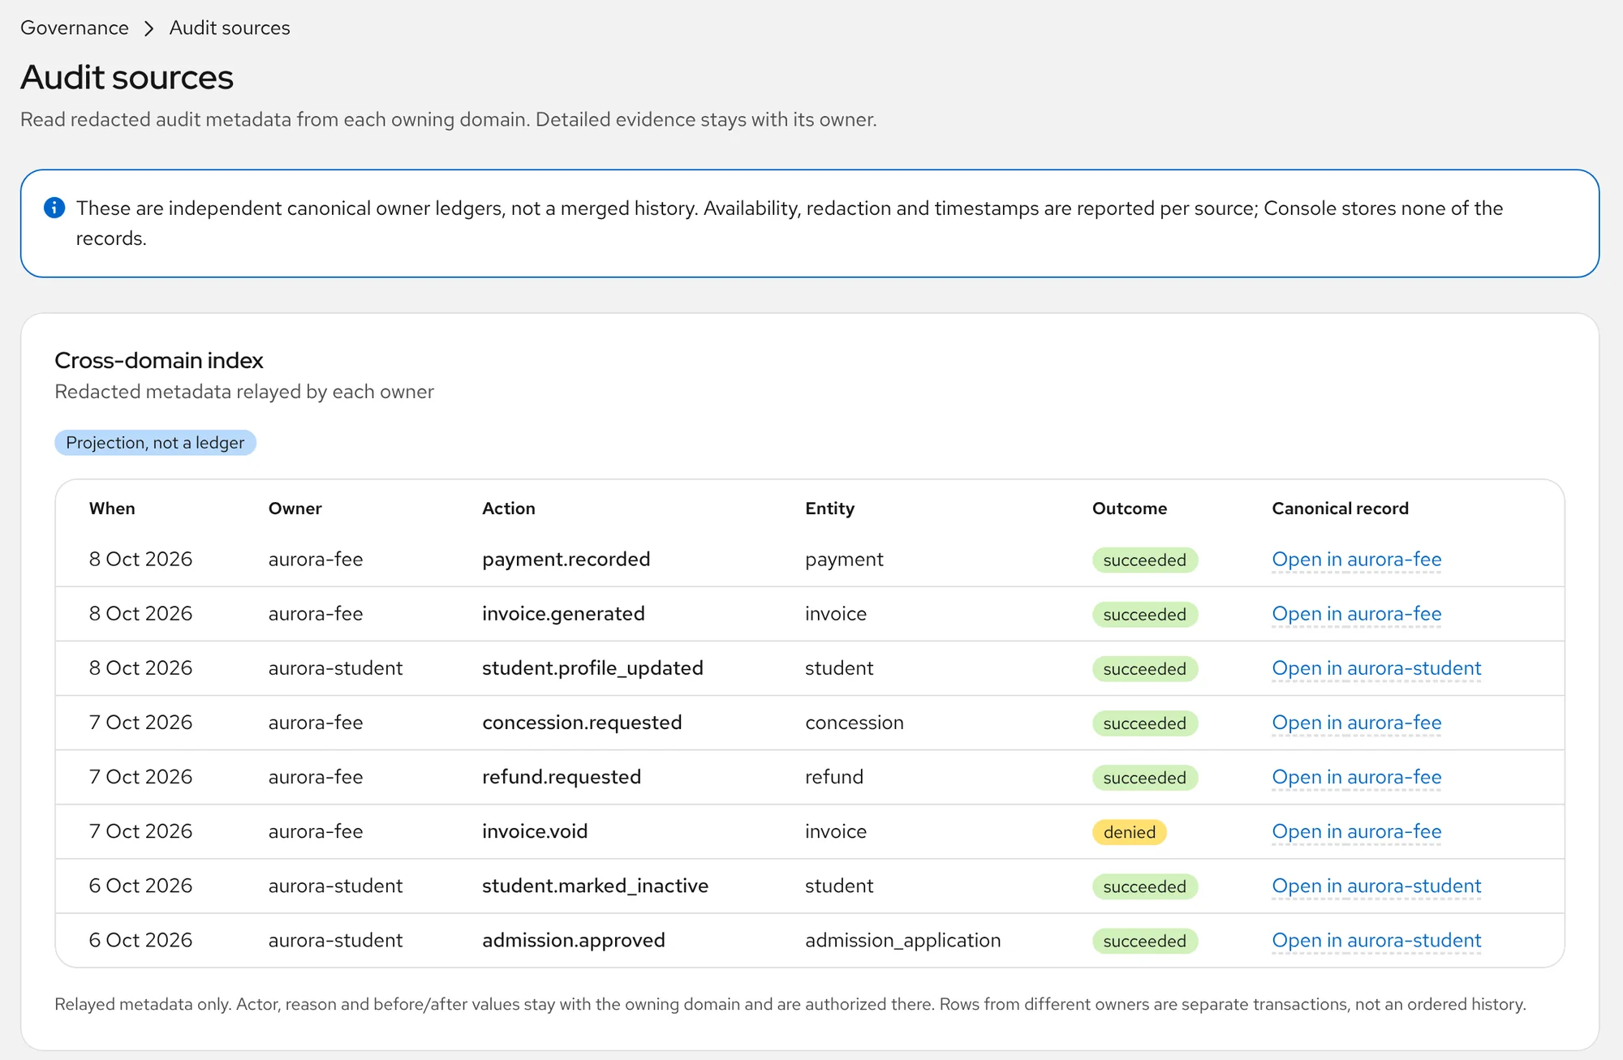Click succeeded badge in payment.recorded row
Viewport: 1623px width, 1060px height.
point(1144,560)
